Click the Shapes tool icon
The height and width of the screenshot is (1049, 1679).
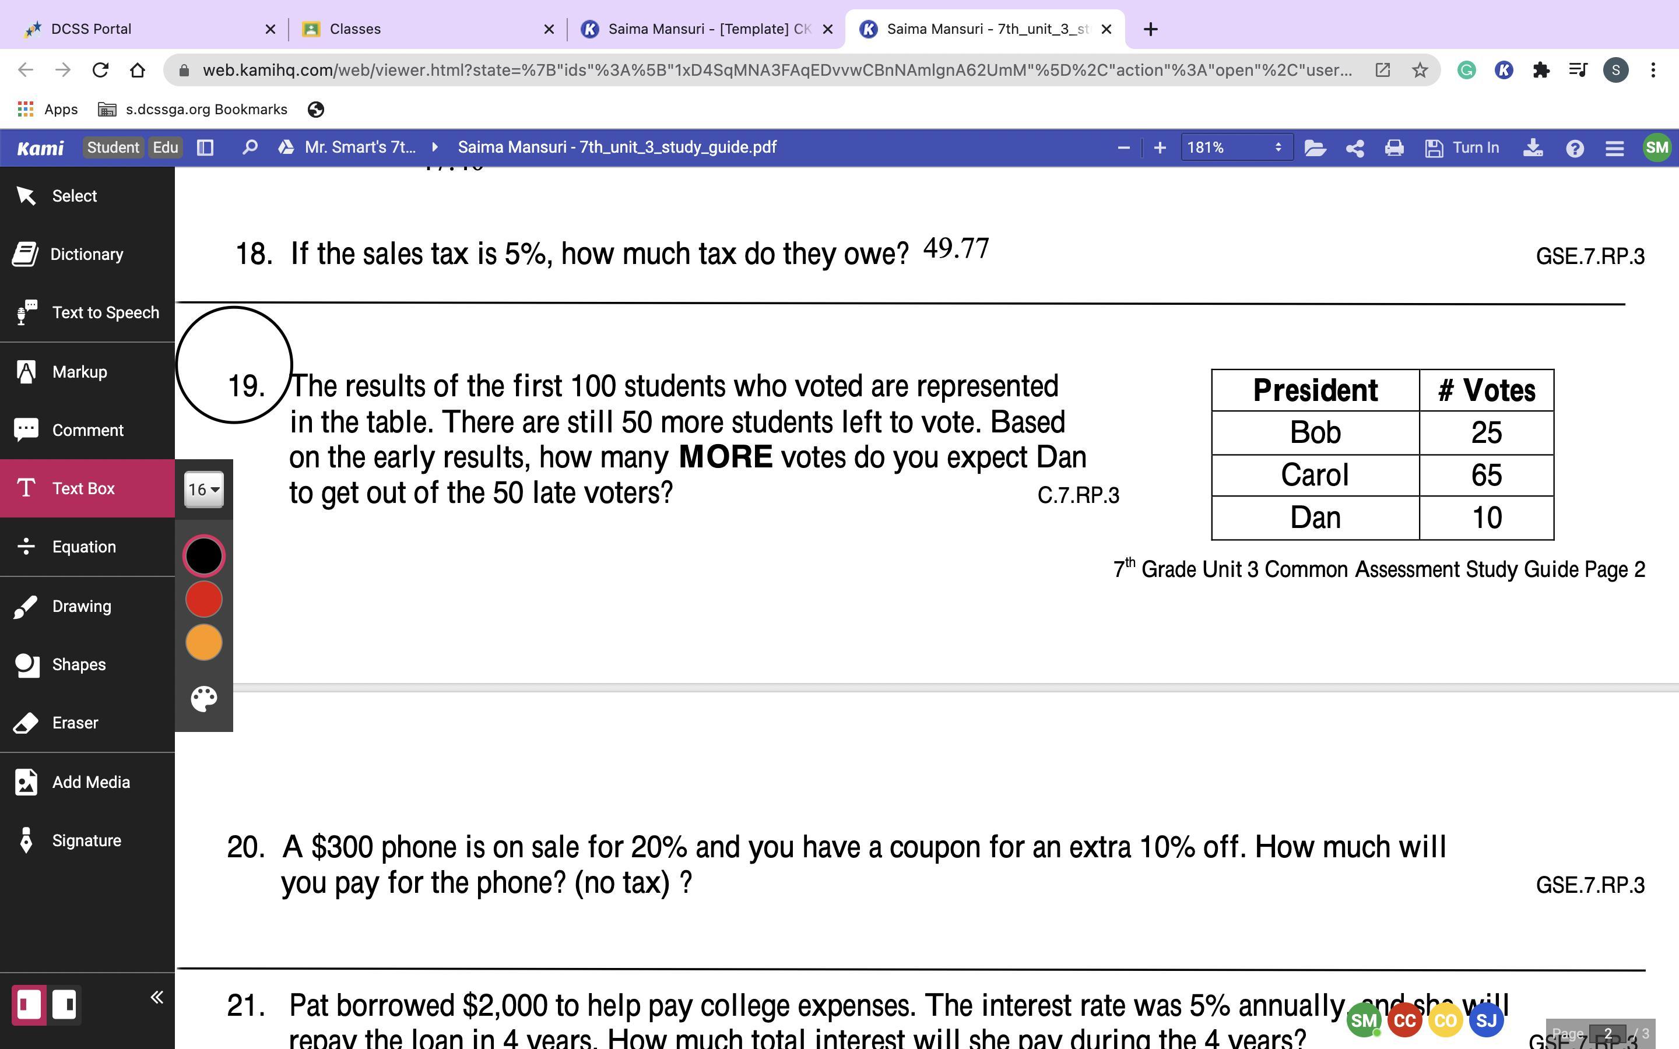(x=26, y=664)
